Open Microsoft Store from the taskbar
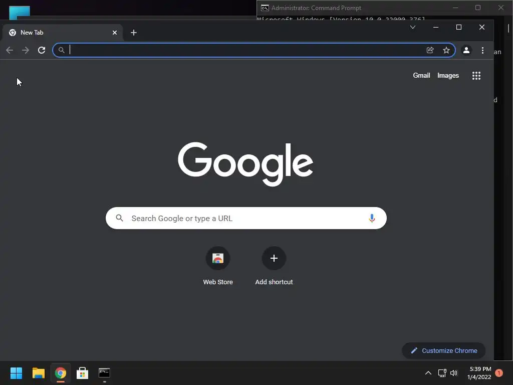The width and height of the screenshot is (513, 385). [83, 373]
